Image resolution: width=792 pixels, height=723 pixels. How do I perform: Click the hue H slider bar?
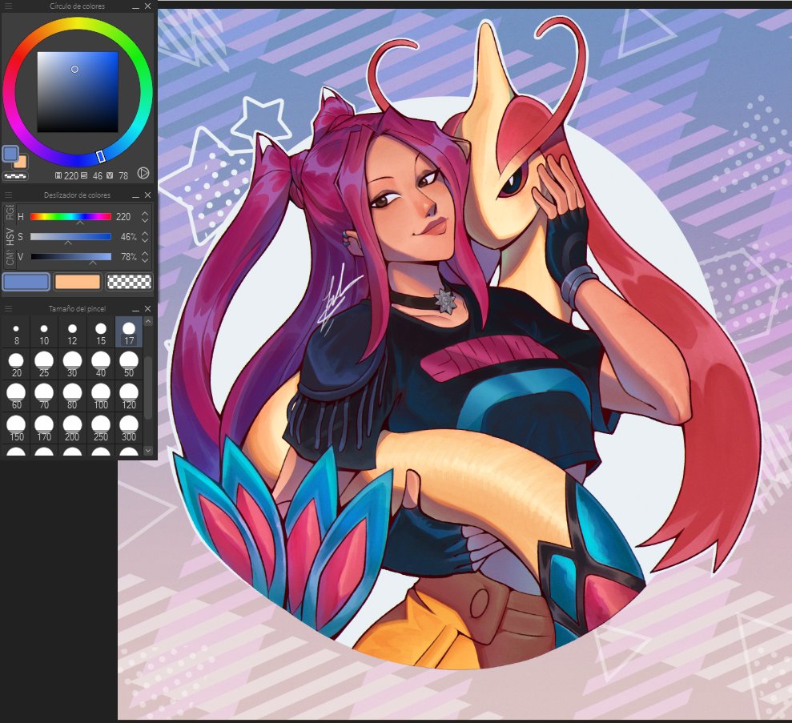pyautogui.click(x=70, y=217)
